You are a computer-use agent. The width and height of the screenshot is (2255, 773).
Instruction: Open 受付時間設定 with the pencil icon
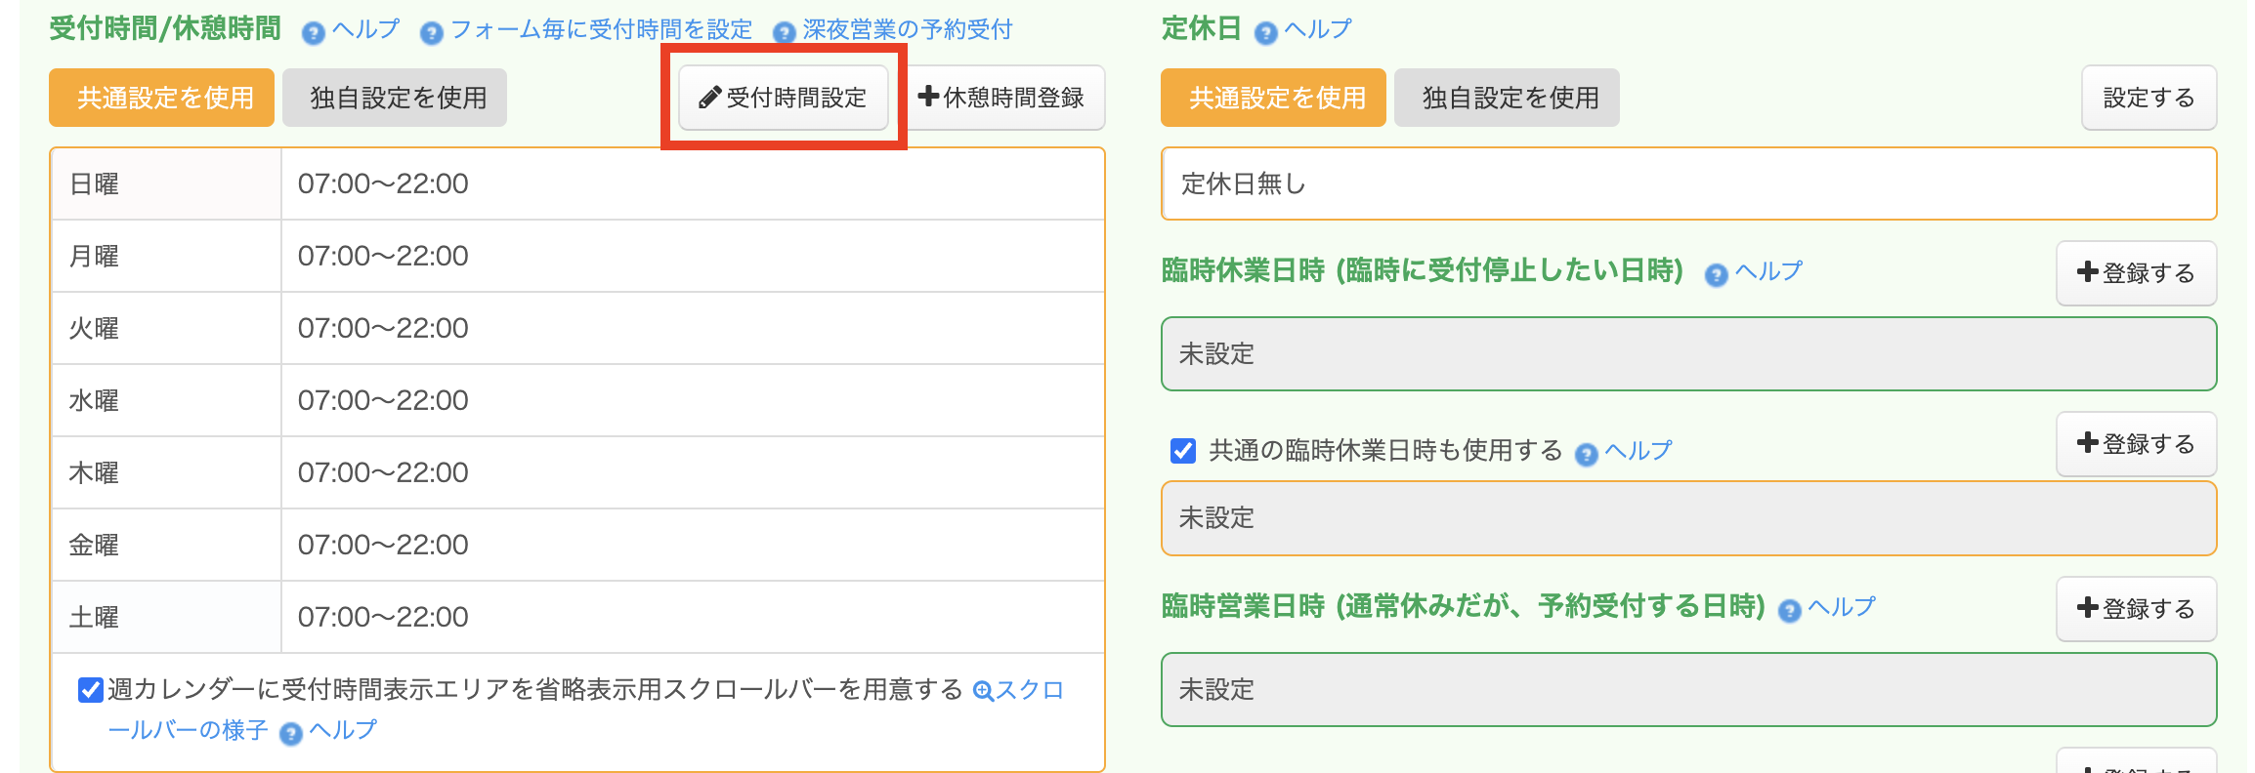(784, 98)
